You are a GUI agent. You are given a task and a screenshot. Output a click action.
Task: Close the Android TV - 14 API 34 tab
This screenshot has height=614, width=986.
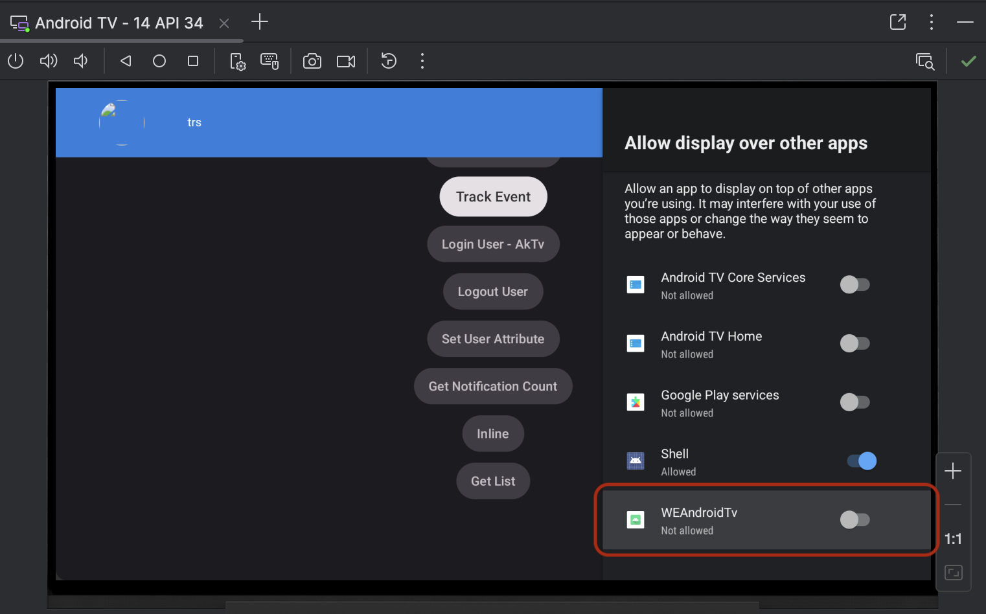pos(224,23)
